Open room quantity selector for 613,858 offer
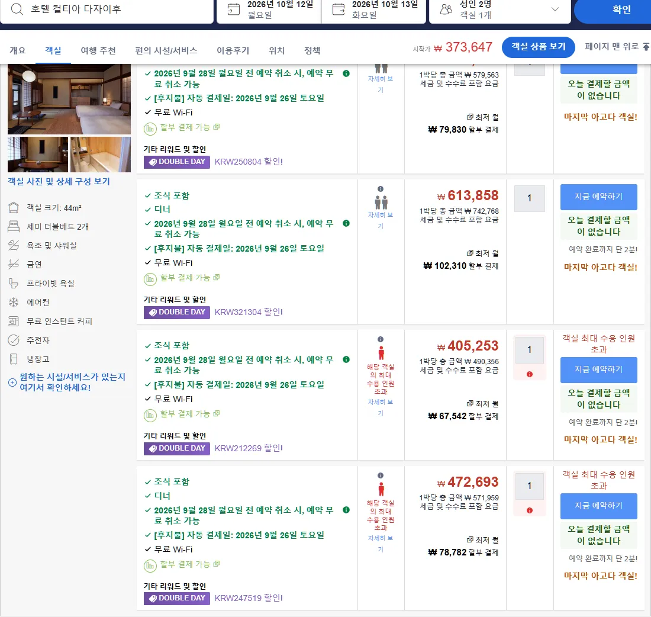 click(x=529, y=198)
